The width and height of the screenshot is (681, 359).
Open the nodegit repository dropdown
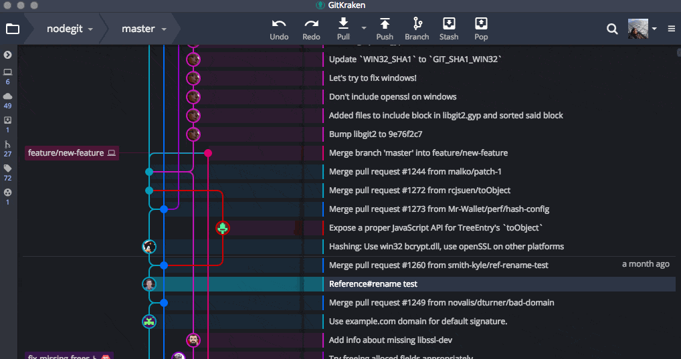tap(70, 29)
